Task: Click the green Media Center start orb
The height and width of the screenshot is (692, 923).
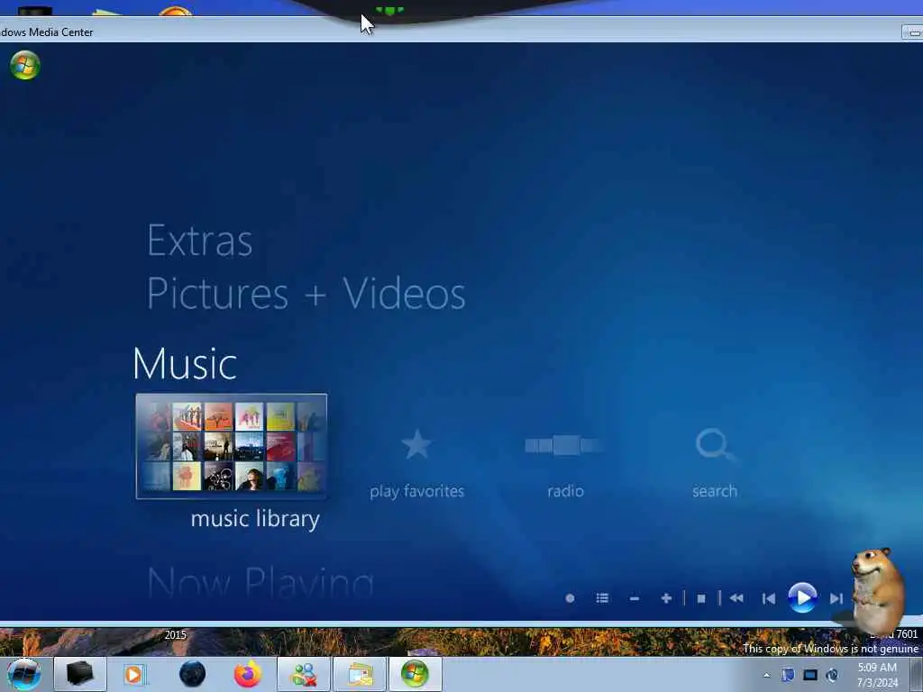Action: click(25, 65)
